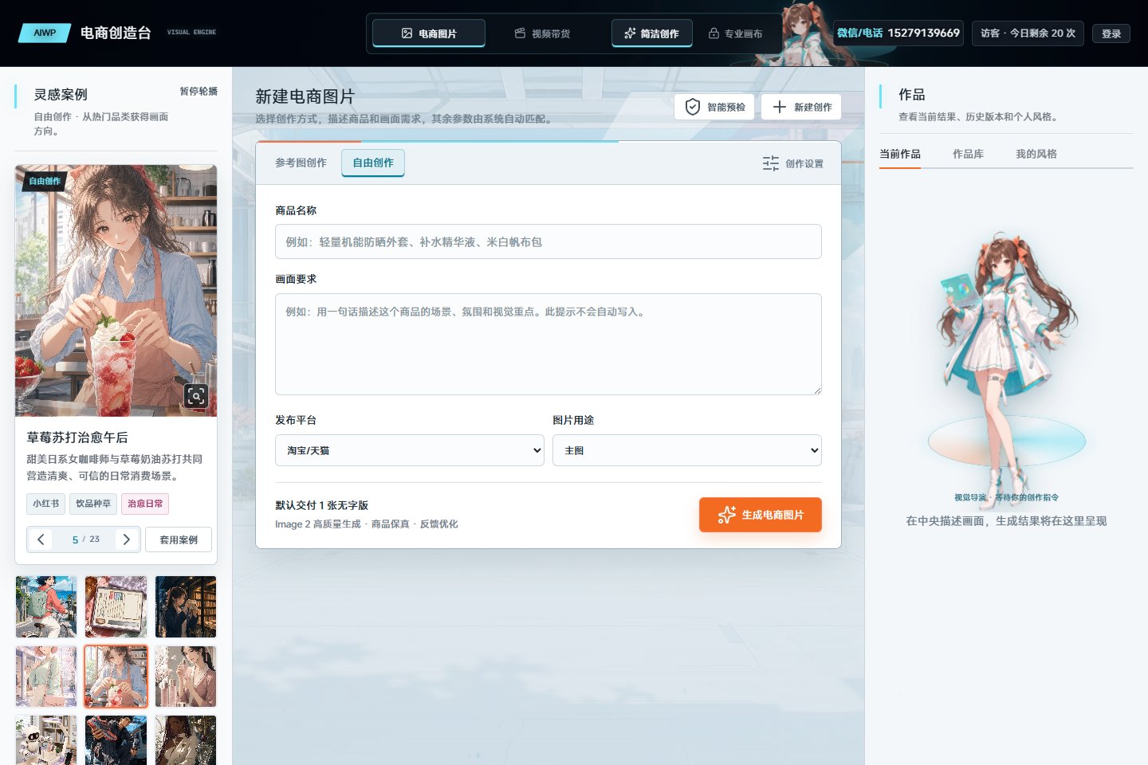
Task: Select the 当前作品 tab
Action: pos(900,154)
